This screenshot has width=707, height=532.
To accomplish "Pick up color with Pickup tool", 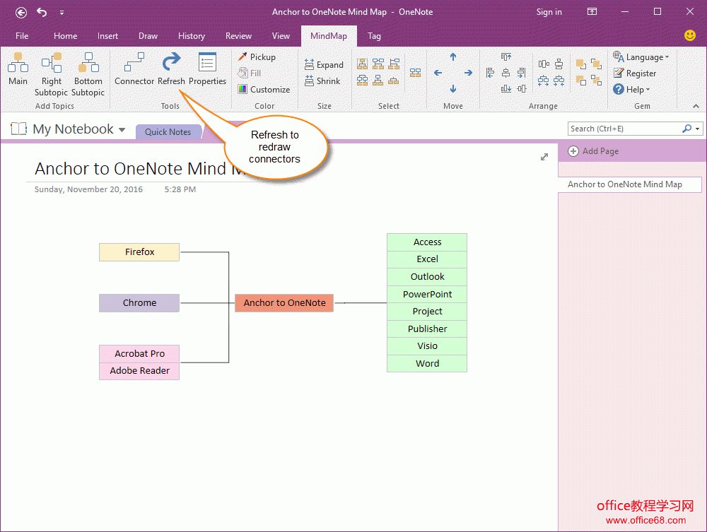I will 257,57.
